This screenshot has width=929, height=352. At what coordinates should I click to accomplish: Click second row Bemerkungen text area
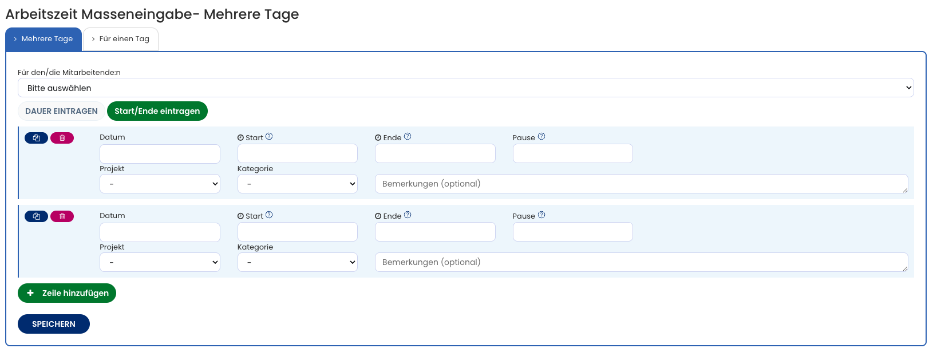tap(641, 262)
